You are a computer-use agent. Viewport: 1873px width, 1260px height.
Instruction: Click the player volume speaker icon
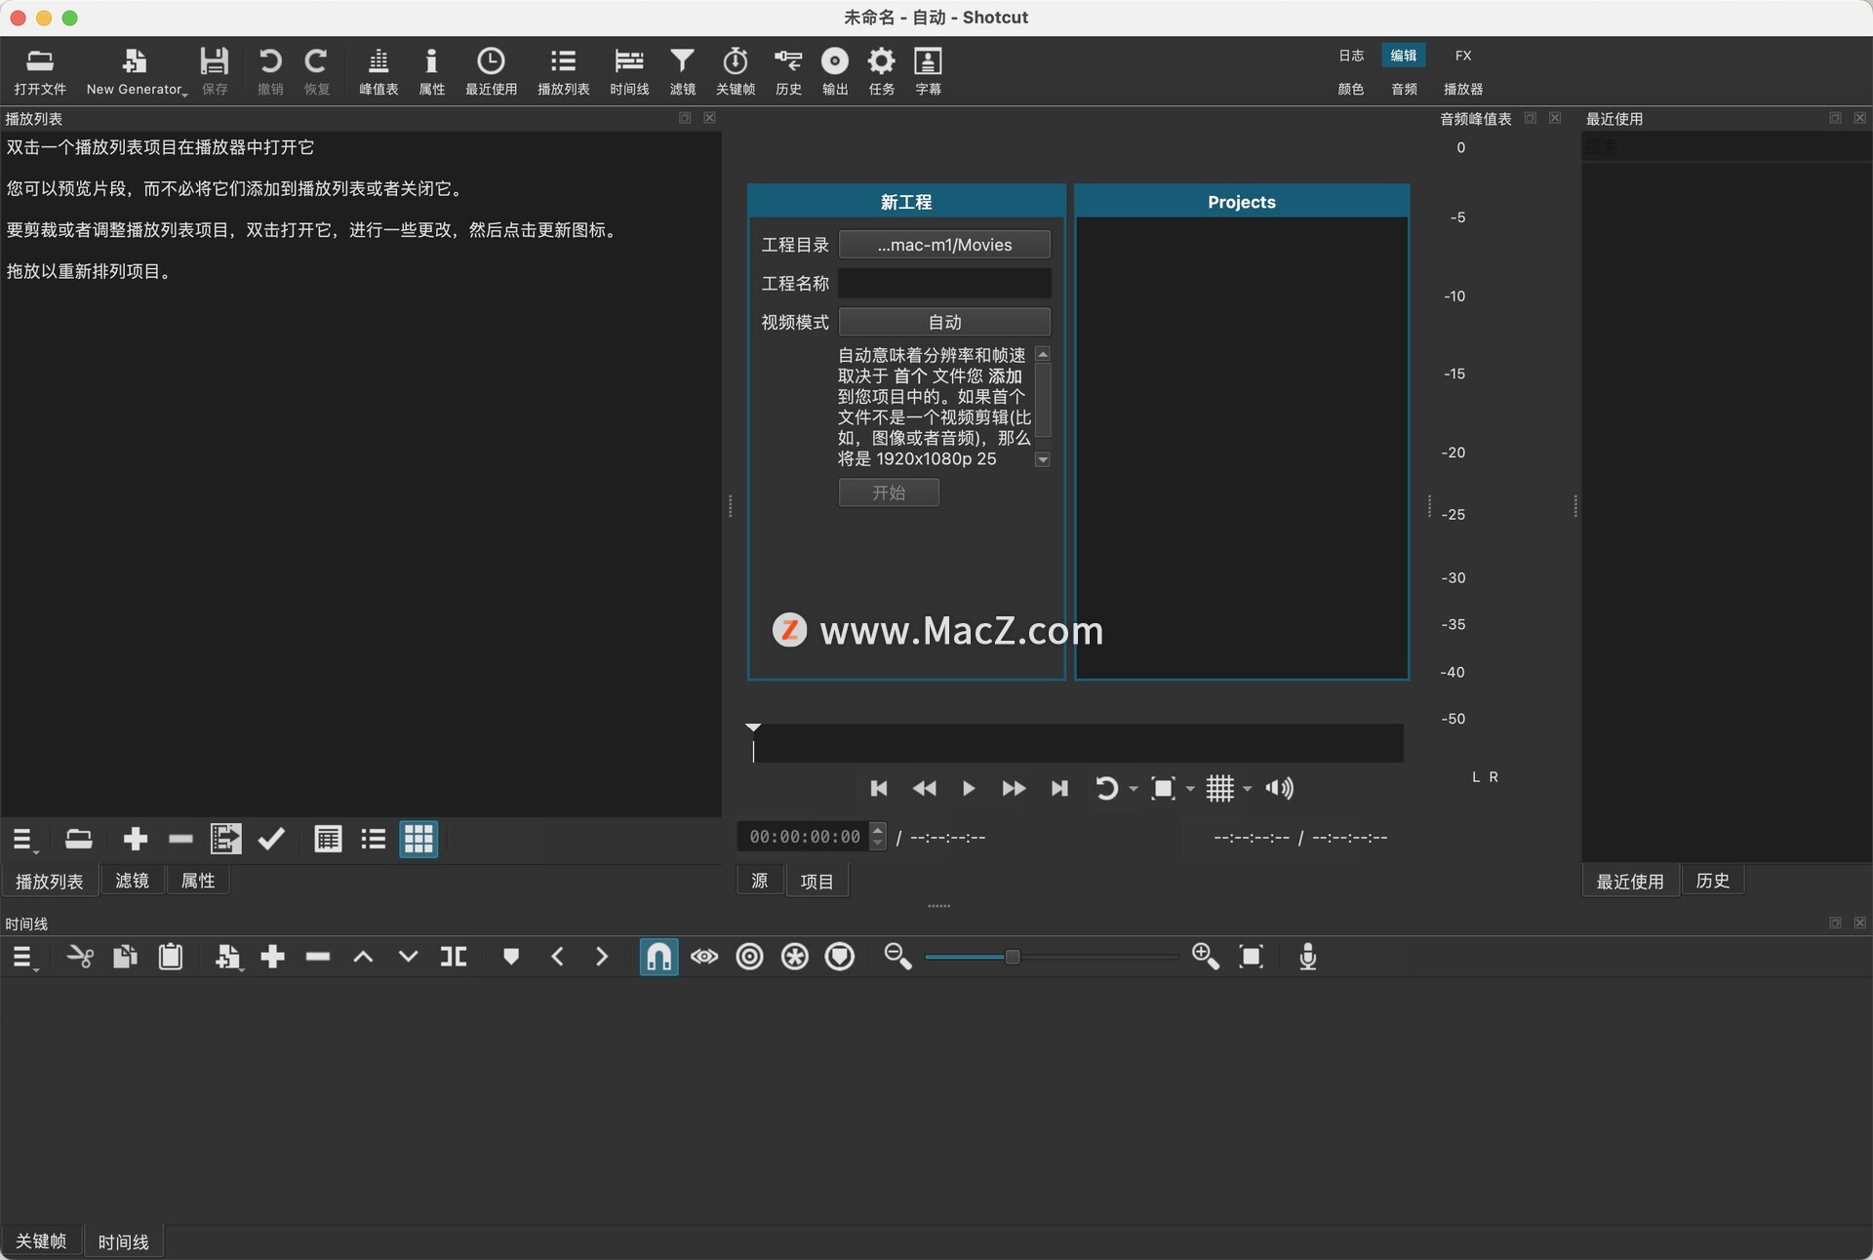(1279, 788)
